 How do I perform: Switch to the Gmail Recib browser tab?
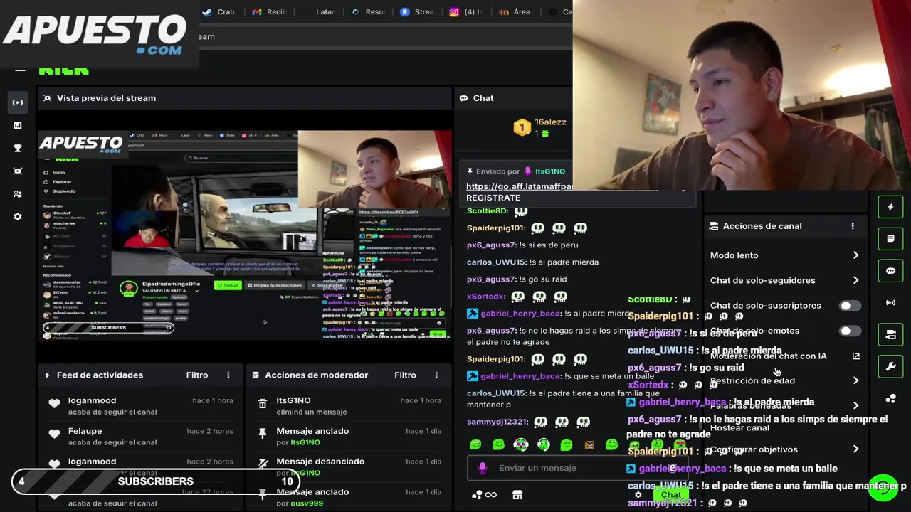(269, 11)
